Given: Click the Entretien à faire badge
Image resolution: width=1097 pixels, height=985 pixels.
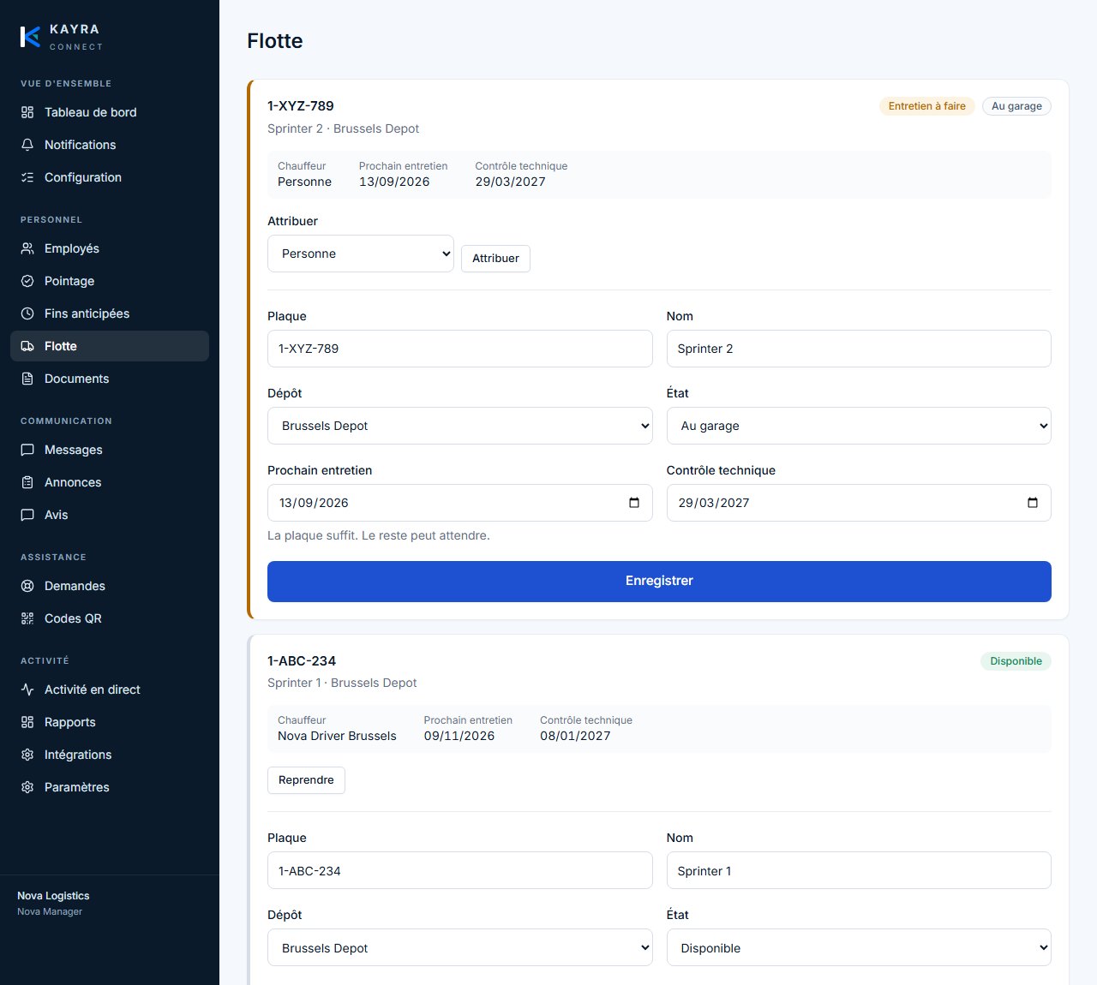Looking at the screenshot, I should point(926,106).
